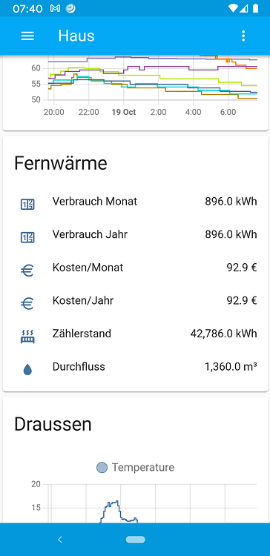This screenshot has width=270, height=556.
Task: Click the water drop icon beside Durchfluss
Action: tap(27, 370)
